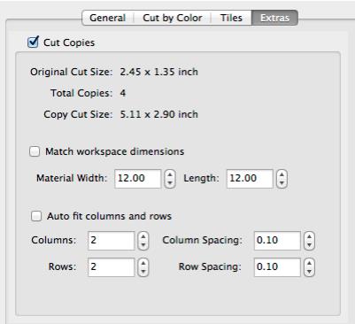Viewport: 355px width, 324px height.
Task: Select the Columns value field
Action: (111, 241)
